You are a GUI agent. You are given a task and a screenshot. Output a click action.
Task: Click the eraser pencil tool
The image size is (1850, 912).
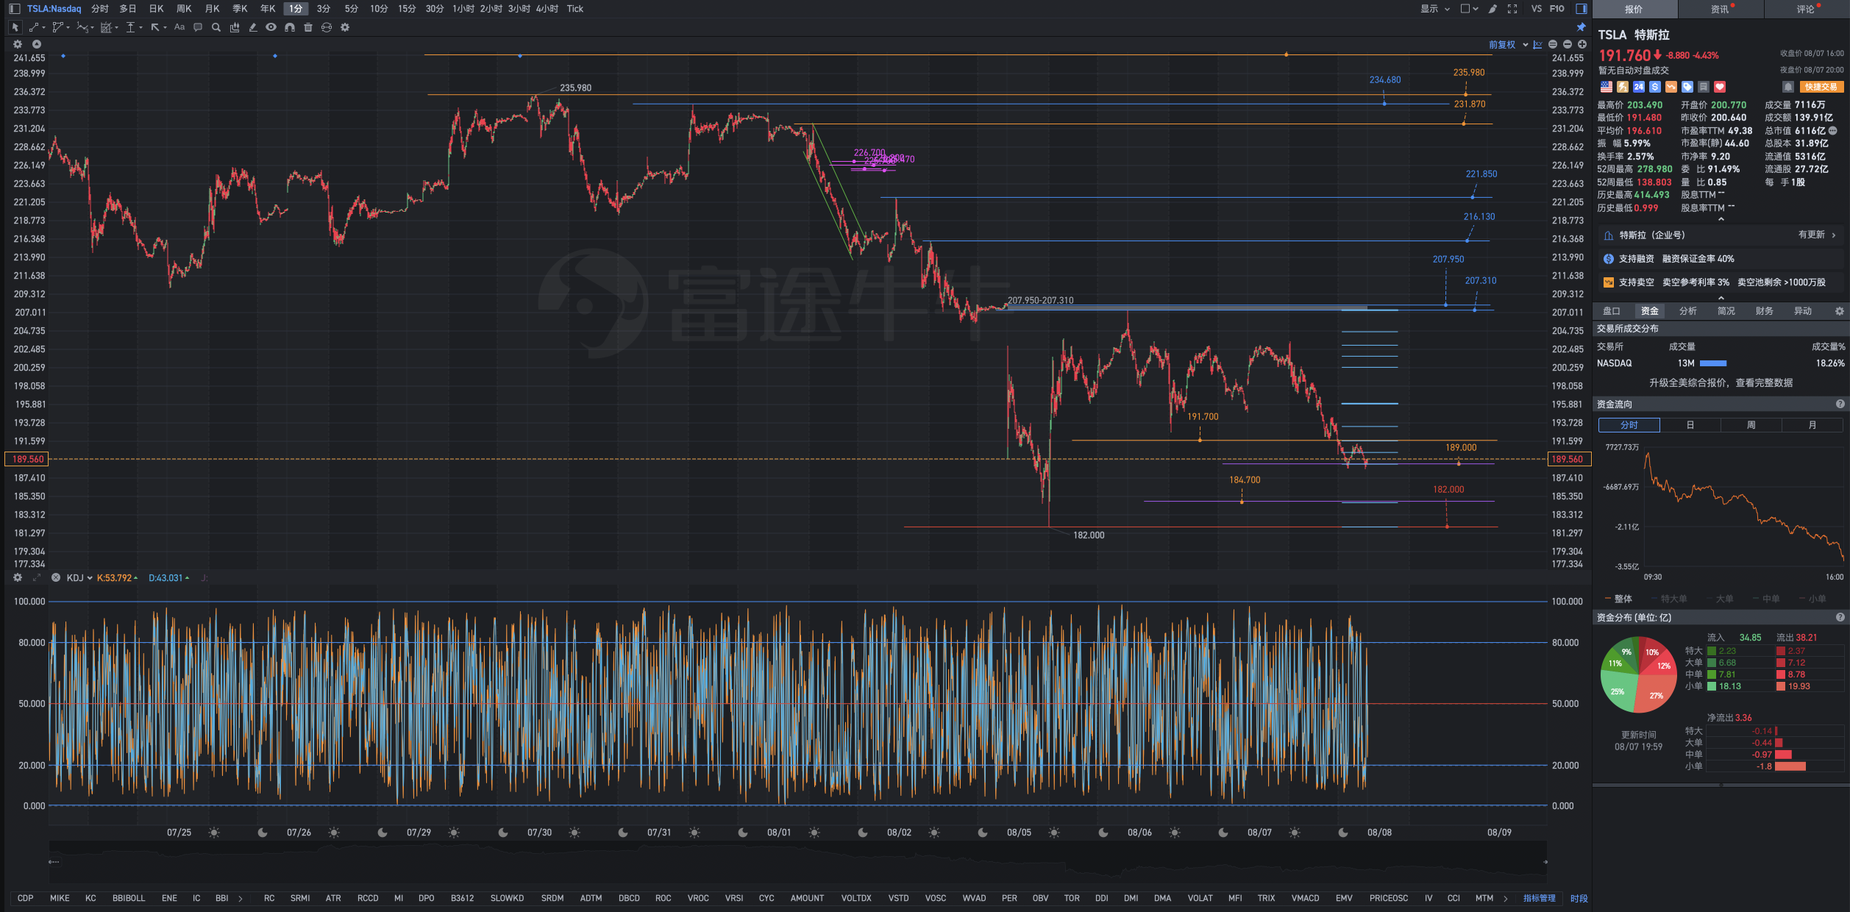coord(253,27)
